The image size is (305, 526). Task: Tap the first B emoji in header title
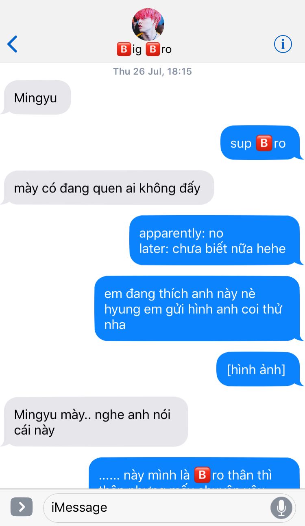click(x=124, y=50)
